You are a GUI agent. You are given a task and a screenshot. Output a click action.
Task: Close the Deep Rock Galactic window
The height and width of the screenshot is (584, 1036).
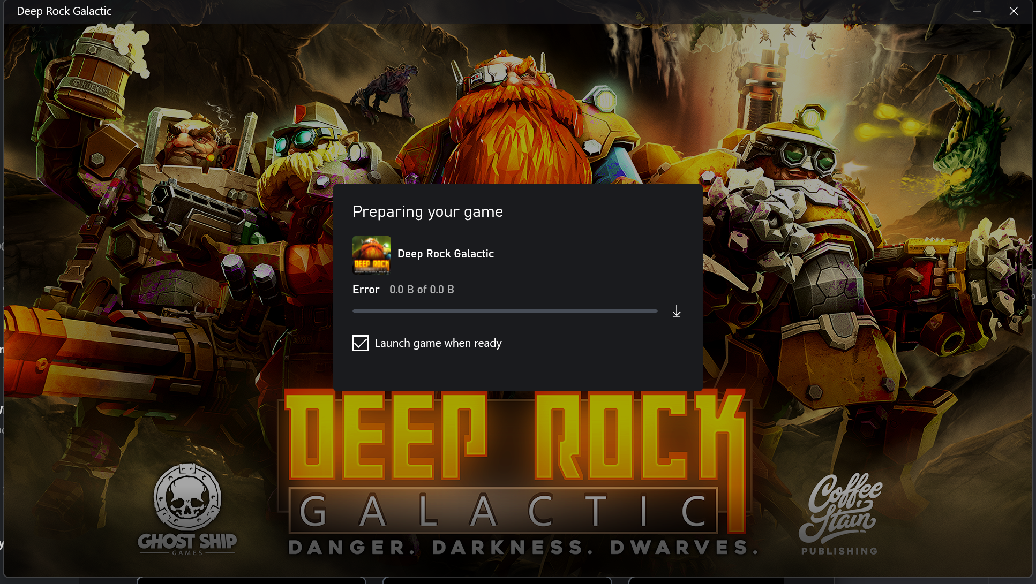[x=1013, y=11]
